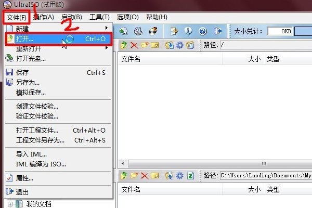Screen dimensions: 312x208
Task: Open the 帮助(H) menu
Action: click(157, 17)
